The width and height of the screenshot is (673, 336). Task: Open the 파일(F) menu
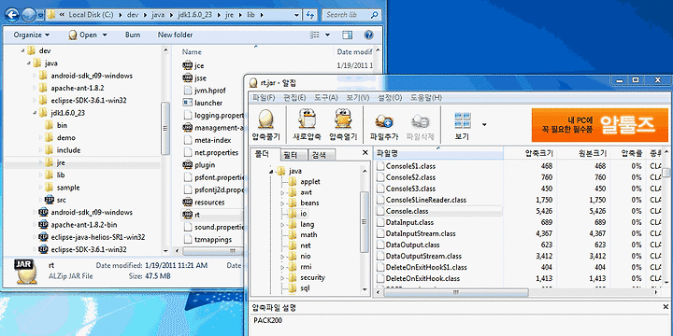point(263,98)
